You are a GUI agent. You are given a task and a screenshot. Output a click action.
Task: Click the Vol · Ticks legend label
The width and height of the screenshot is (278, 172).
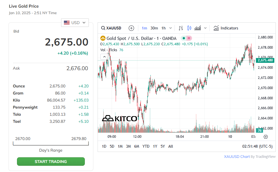(109, 50)
